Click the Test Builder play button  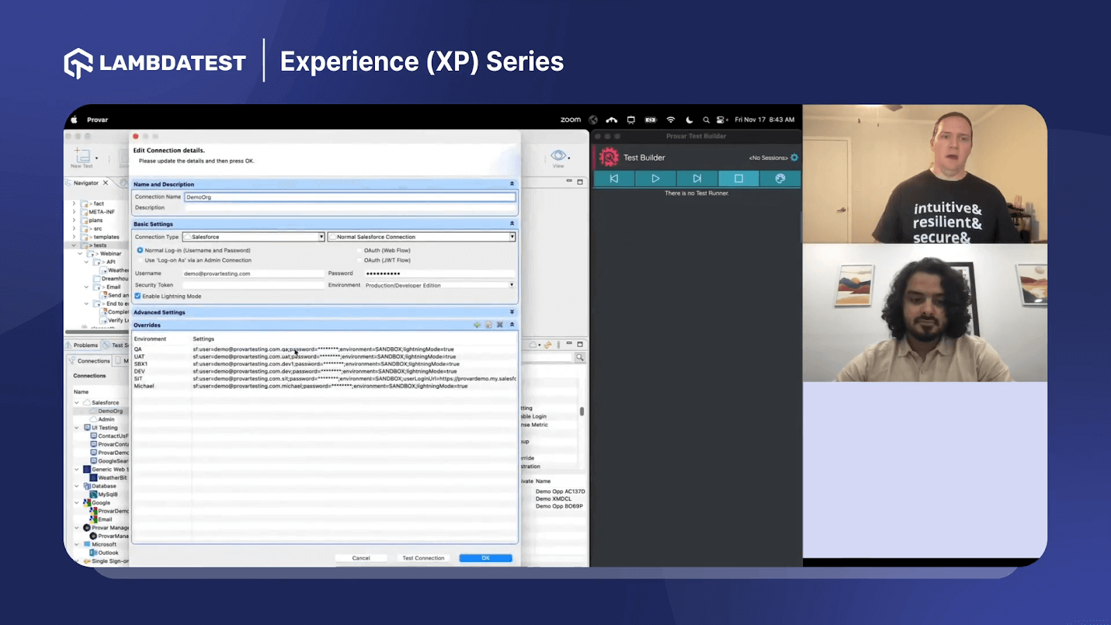click(x=655, y=178)
